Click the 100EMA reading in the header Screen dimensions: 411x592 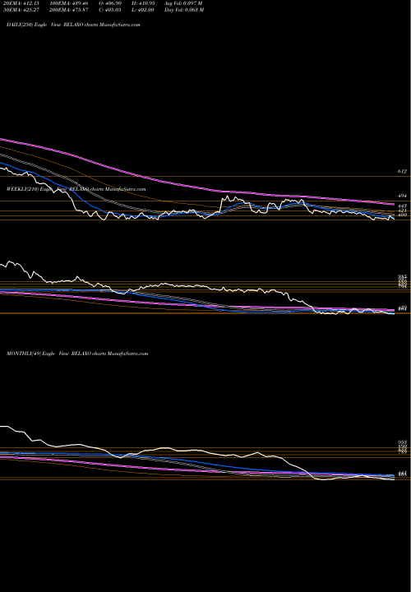pyautogui.click(x=69, y=3)
